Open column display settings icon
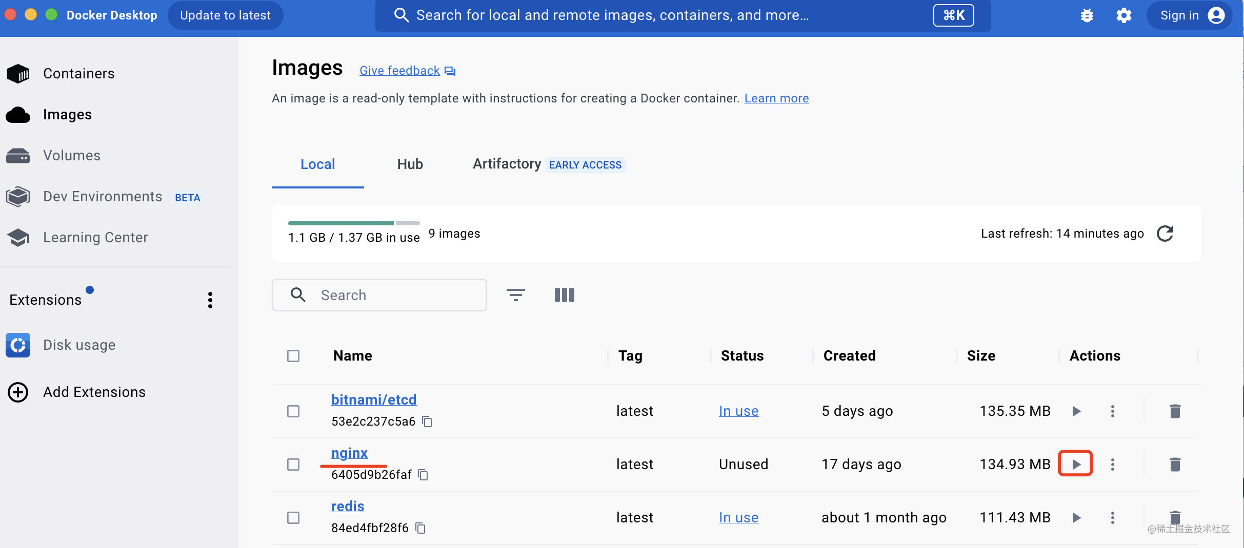The width and height of the screenshot is (1244, 548). point(564,295)
